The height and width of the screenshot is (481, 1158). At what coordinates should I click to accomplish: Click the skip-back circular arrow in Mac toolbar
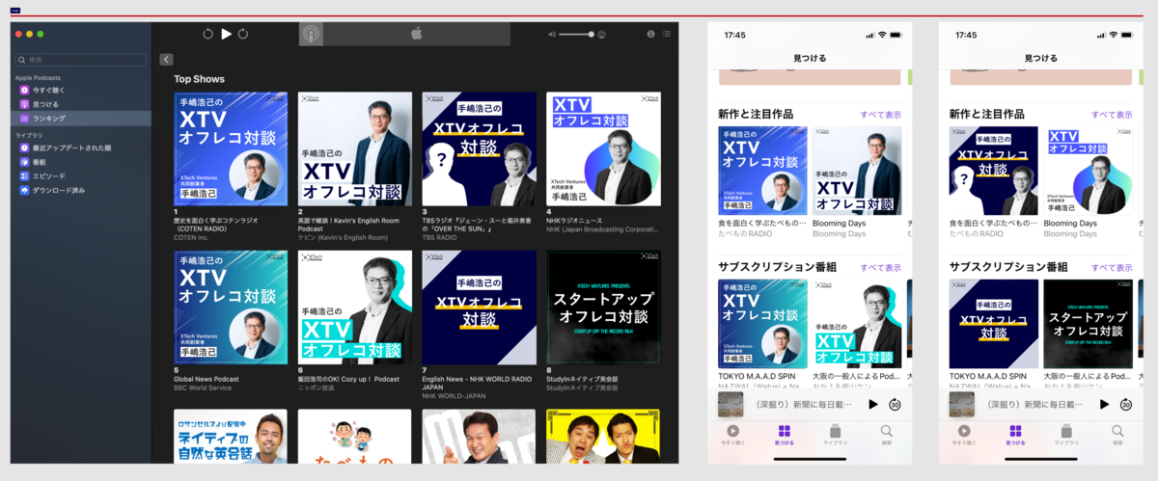[x=207, y=34]
